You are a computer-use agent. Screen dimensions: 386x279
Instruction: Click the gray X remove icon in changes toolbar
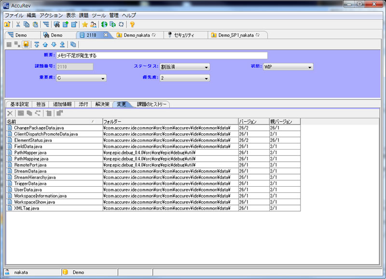(x=10, y=113)
